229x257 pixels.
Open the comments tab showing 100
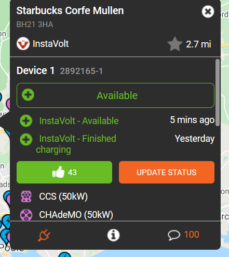coord(183,235)
